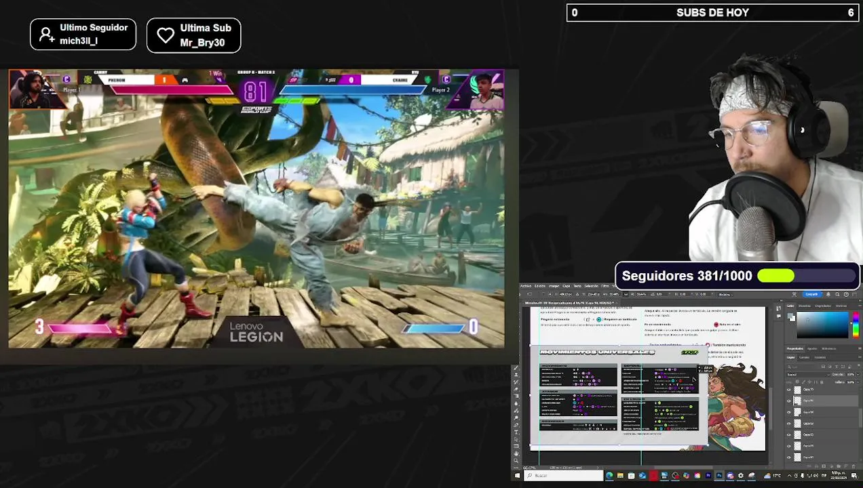Viewport: 863px width, 488px height.
Task: Open the Propiedades panel options menu
Action: [x=860, y=348]
